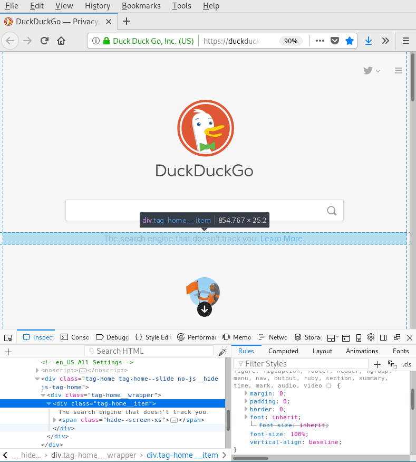Save page to Pocket
This screenshot has width=416, height=462.
[335, 41]
